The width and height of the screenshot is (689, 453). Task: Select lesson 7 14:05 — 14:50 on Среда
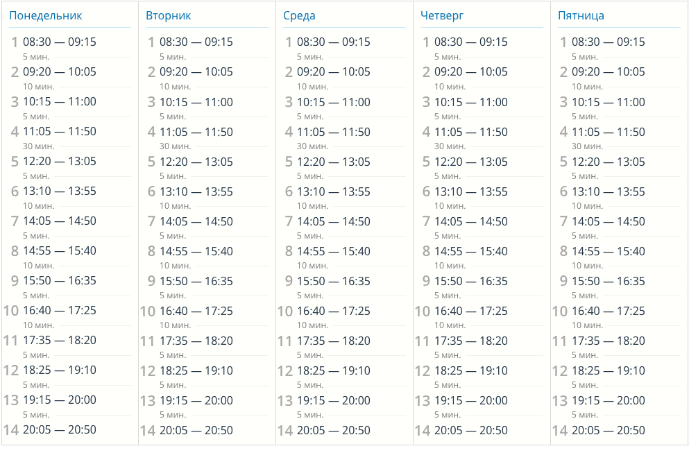pos(334,221)
